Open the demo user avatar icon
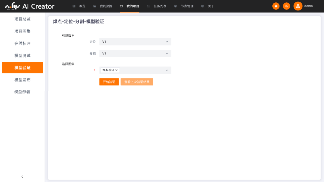324x182 pixels. pos(298,6)
